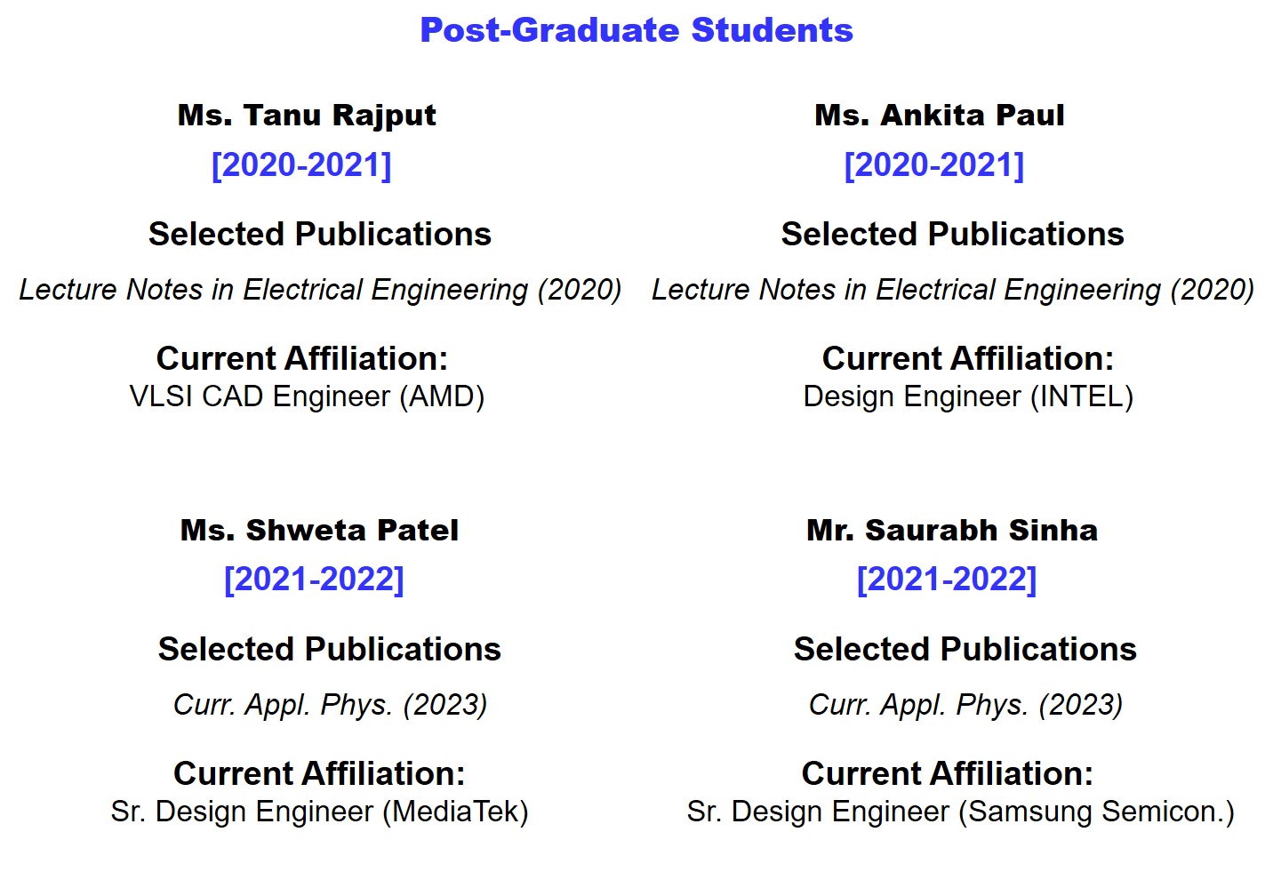Select the name Mr. Saurabh Sinha
This screenshot has width=1273, height=872.
point(951,530)
